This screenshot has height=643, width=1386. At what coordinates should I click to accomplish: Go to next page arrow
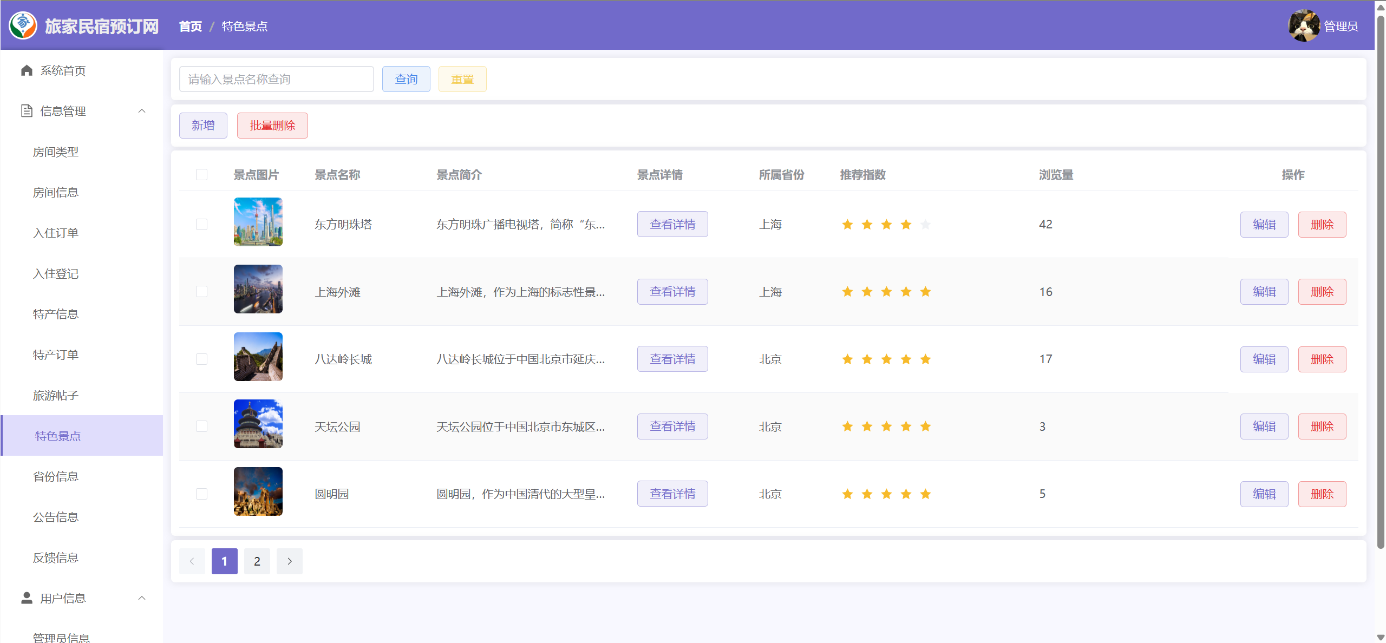pos(289,561)
